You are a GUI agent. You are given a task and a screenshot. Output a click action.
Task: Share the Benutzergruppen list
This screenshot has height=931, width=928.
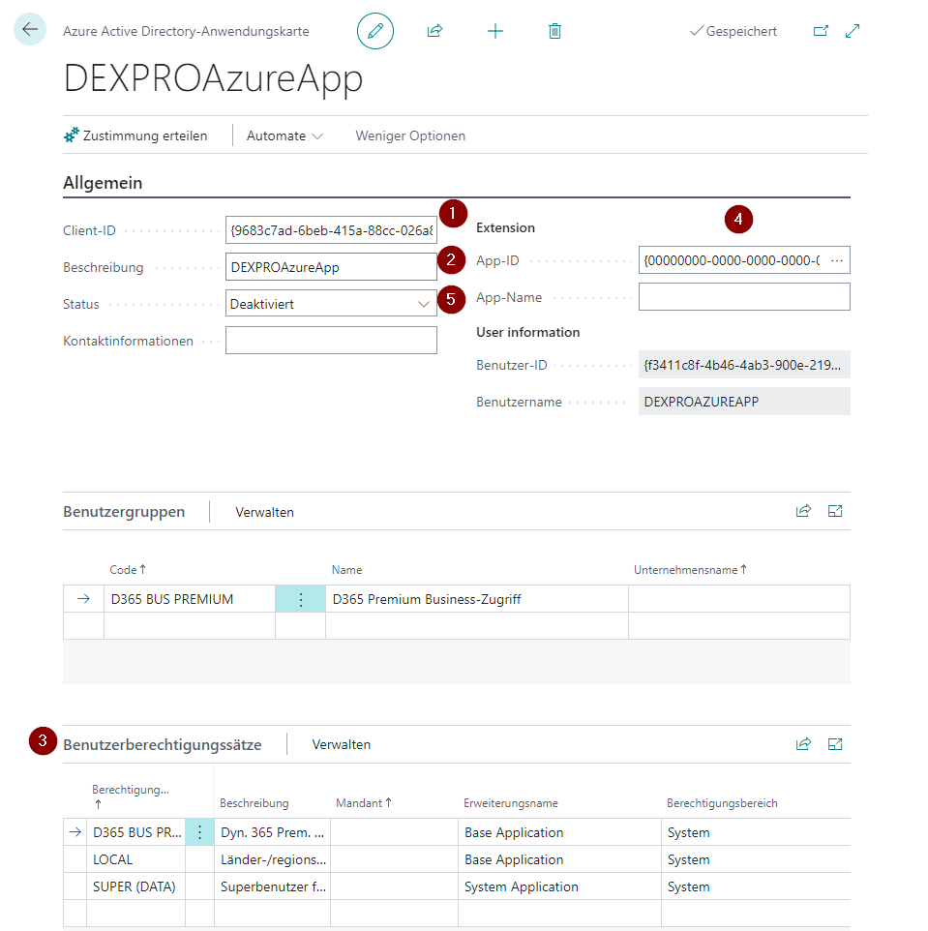[803, 512]
